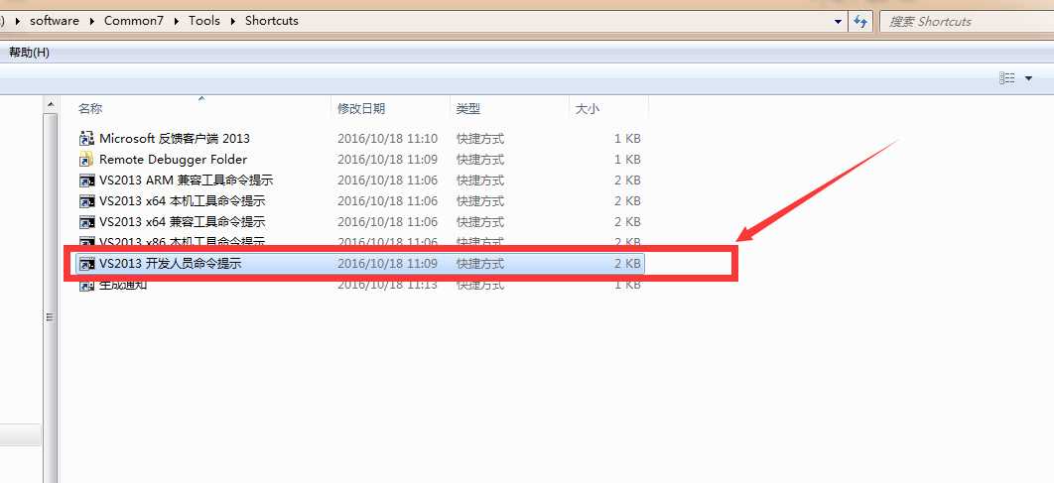Click 2 KB size of VS2013 开发人员命令提示
Image resolution: width=1054 pixels, height=483 pixels.
pos(627,264)
